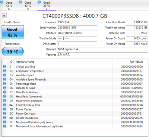Select the Available Spare attribute name

[x=25, y=75]
